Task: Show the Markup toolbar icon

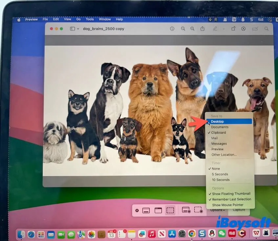Action: [244, 29]
